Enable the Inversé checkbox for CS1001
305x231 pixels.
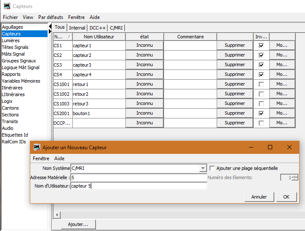point(261,84)
